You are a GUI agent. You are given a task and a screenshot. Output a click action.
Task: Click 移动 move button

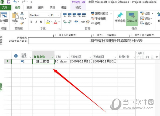coord(145,18)
